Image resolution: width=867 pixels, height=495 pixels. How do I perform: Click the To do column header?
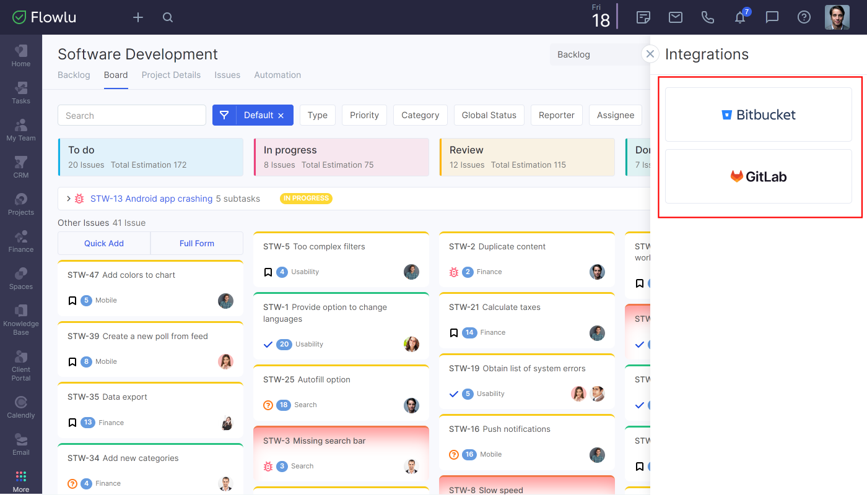[150, 157]
